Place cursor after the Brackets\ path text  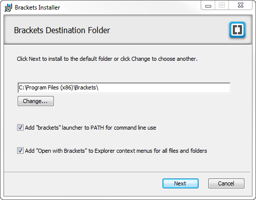99,87
